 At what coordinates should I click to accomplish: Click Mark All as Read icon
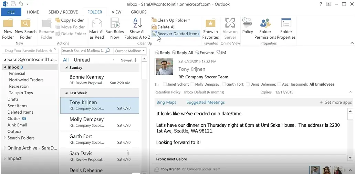click(x=97, y=24)
